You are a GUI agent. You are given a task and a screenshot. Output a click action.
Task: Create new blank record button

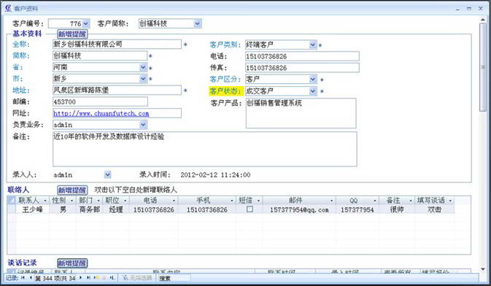click(97, 278)
